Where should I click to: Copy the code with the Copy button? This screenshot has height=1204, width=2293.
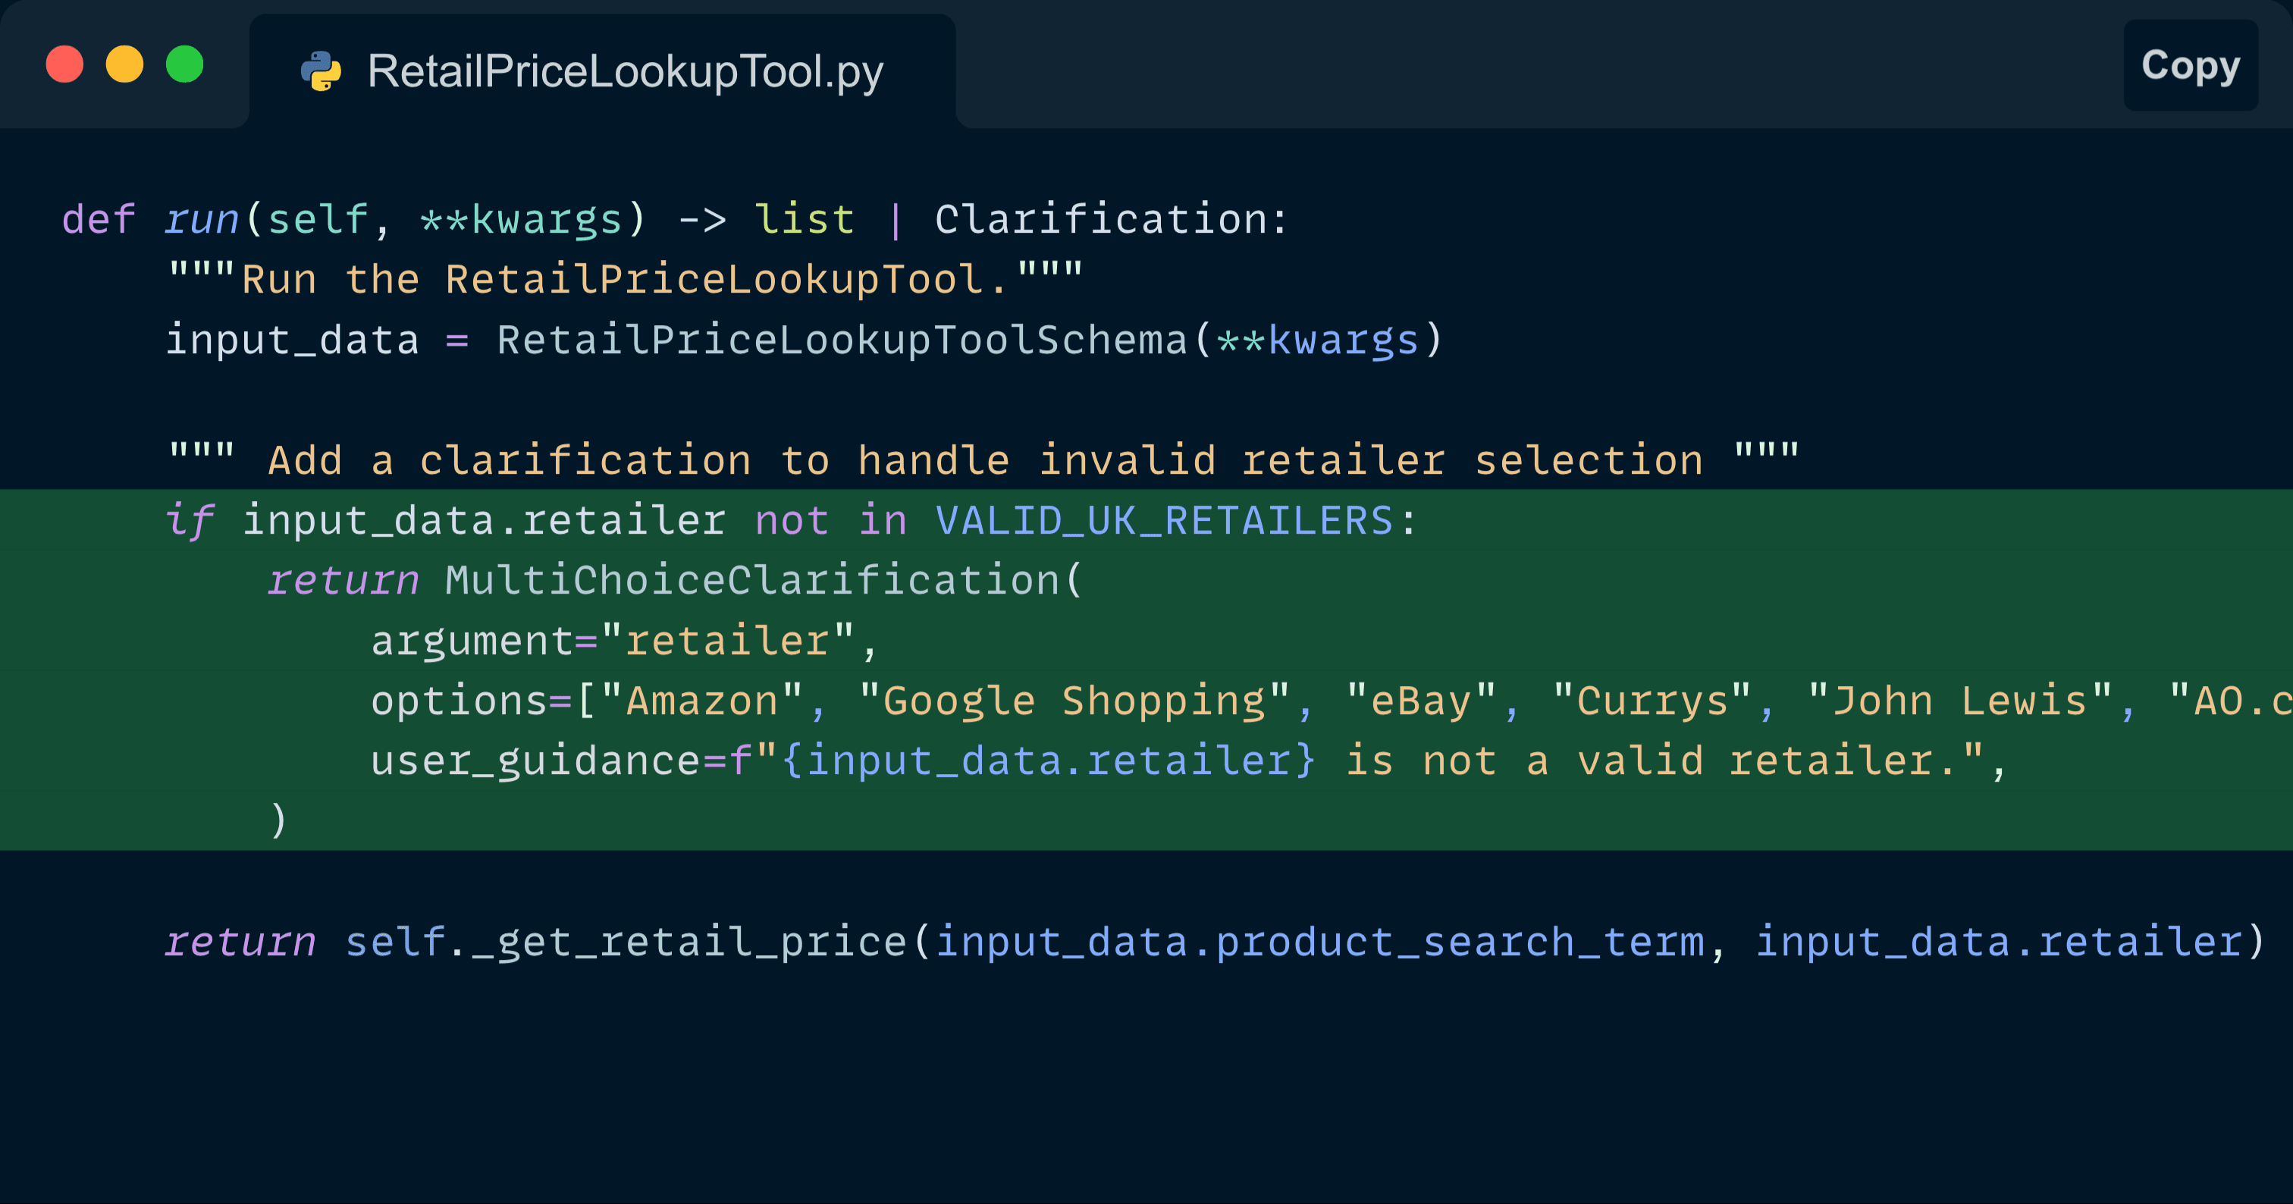tap(2191, 65)
